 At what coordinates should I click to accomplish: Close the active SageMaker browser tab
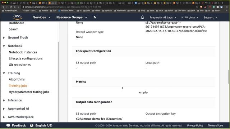[x=56, y=3]
